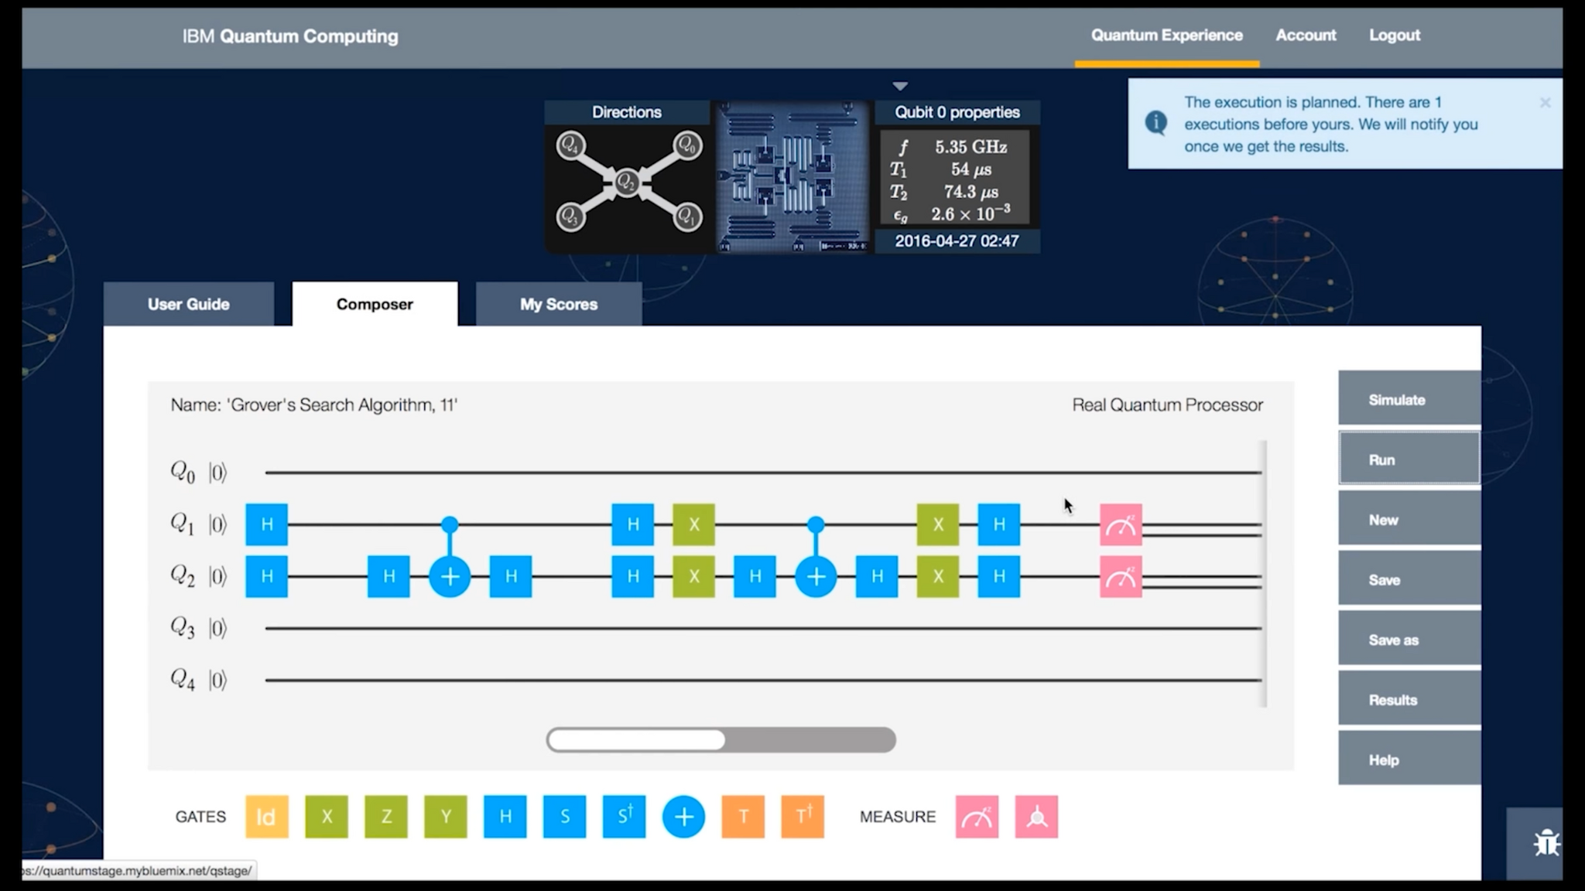The image size is (1585, 891).
Task: Open Help from the side panel
Action: coord(1409,759)
